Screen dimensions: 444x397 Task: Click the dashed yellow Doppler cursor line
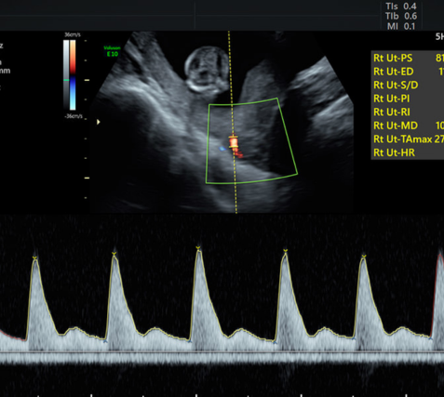coord(233,122)
